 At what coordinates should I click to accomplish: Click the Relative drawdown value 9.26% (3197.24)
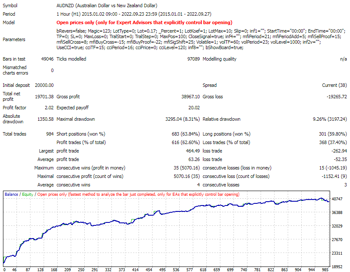(x=330, y=119)
